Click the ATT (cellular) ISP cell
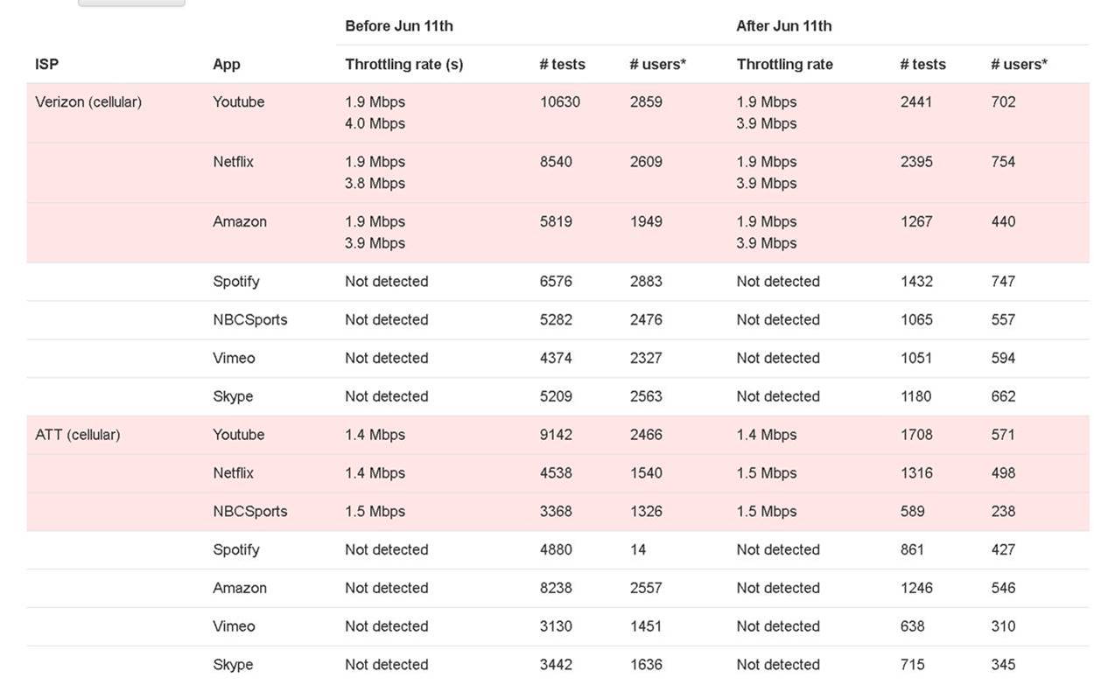 click(x=78, y=435)
